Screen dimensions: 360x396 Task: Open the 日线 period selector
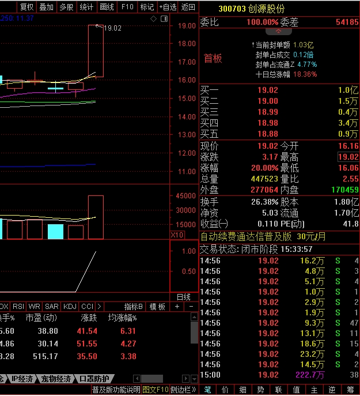[184, 297]
